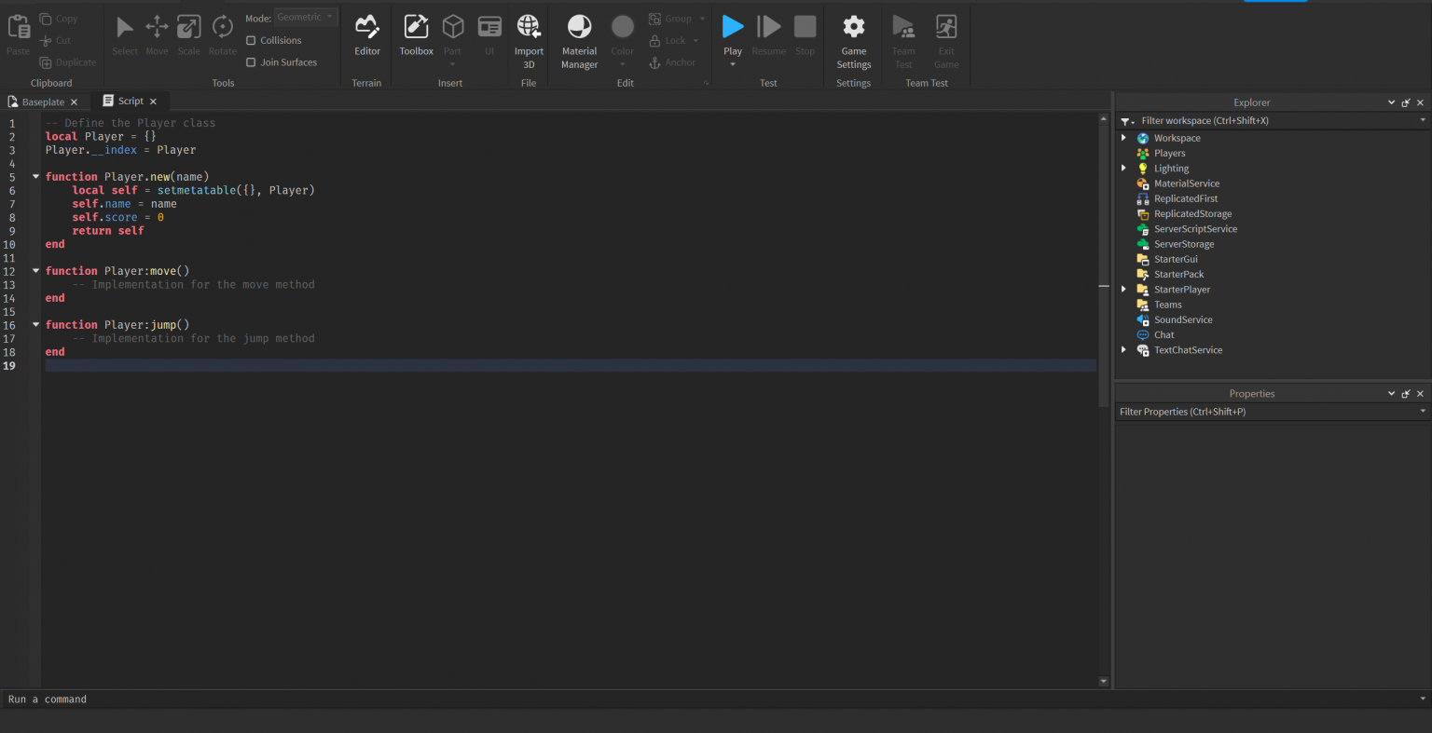
Task: Open Game Settings
Action: point(853,37)
